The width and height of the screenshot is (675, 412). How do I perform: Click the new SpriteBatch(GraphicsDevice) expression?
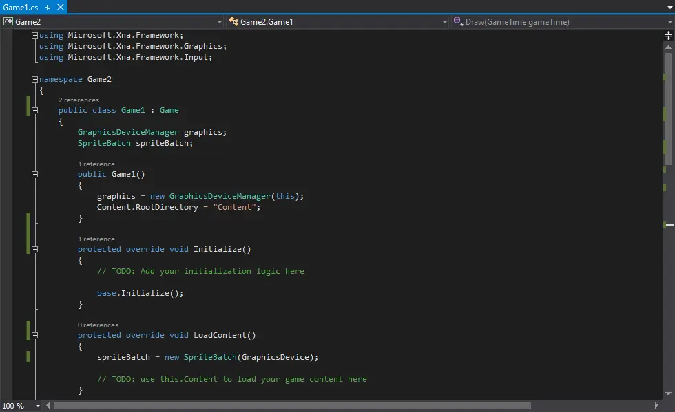click(x=240, y=357)
